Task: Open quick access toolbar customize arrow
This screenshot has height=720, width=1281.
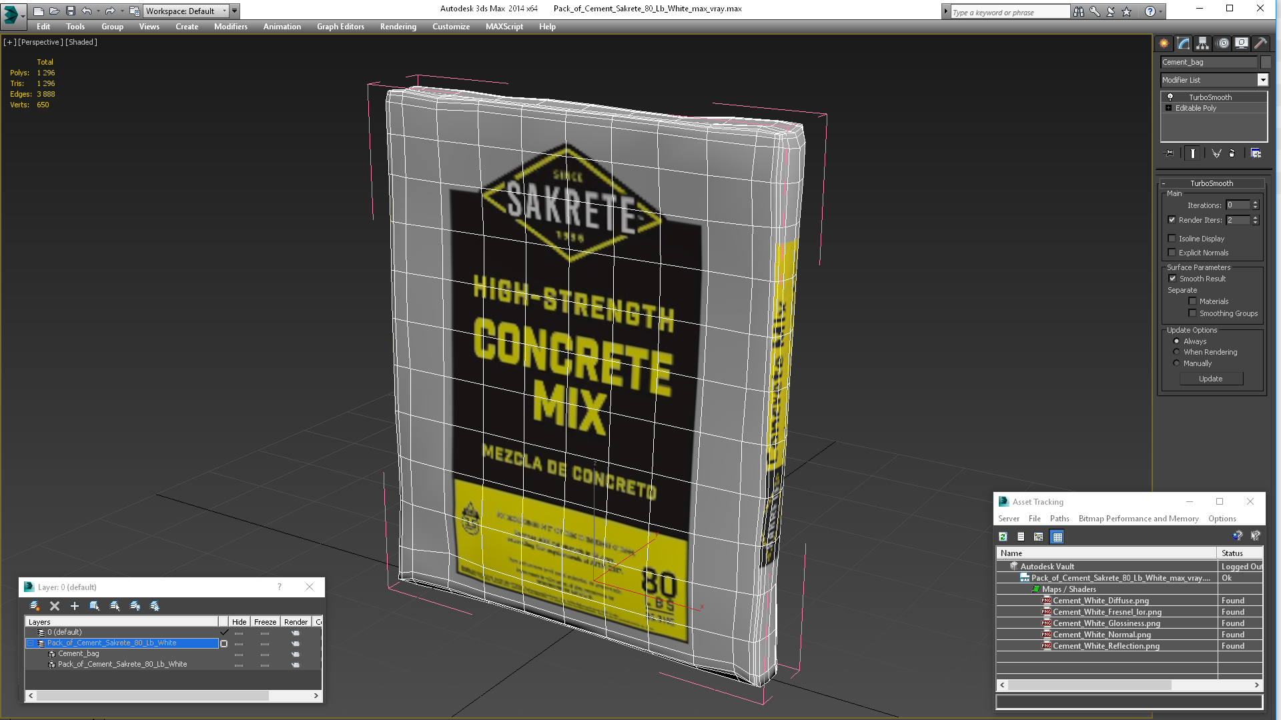Action: pyautogui.click(x=234, y=11)
